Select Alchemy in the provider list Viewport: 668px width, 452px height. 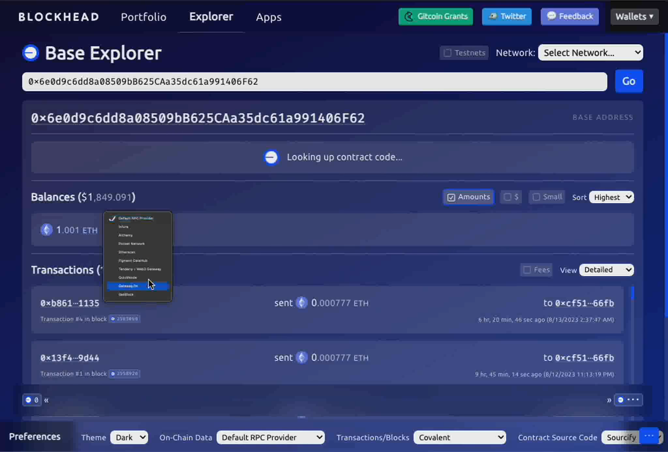(138, 235)
